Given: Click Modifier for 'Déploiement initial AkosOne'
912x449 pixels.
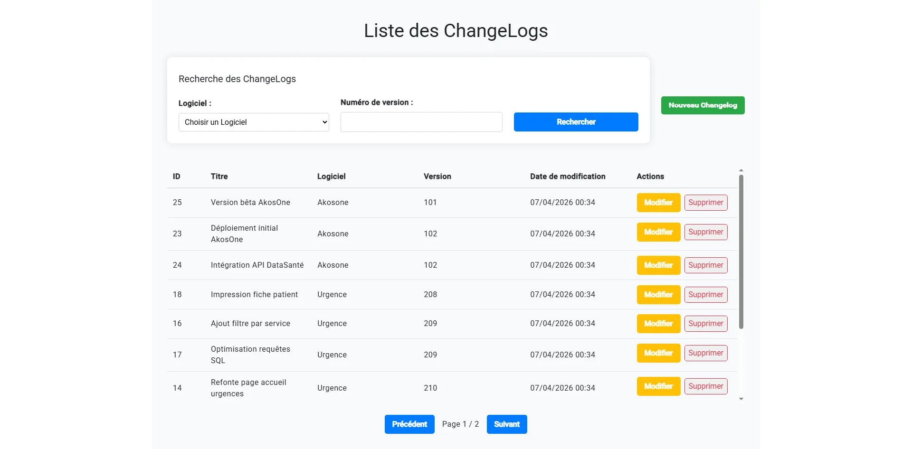Looking at the screenshot, I should [658, 232].
